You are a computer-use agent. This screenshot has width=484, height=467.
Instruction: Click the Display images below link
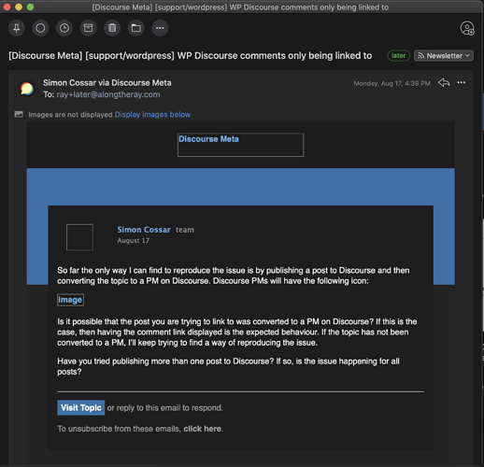152,115
